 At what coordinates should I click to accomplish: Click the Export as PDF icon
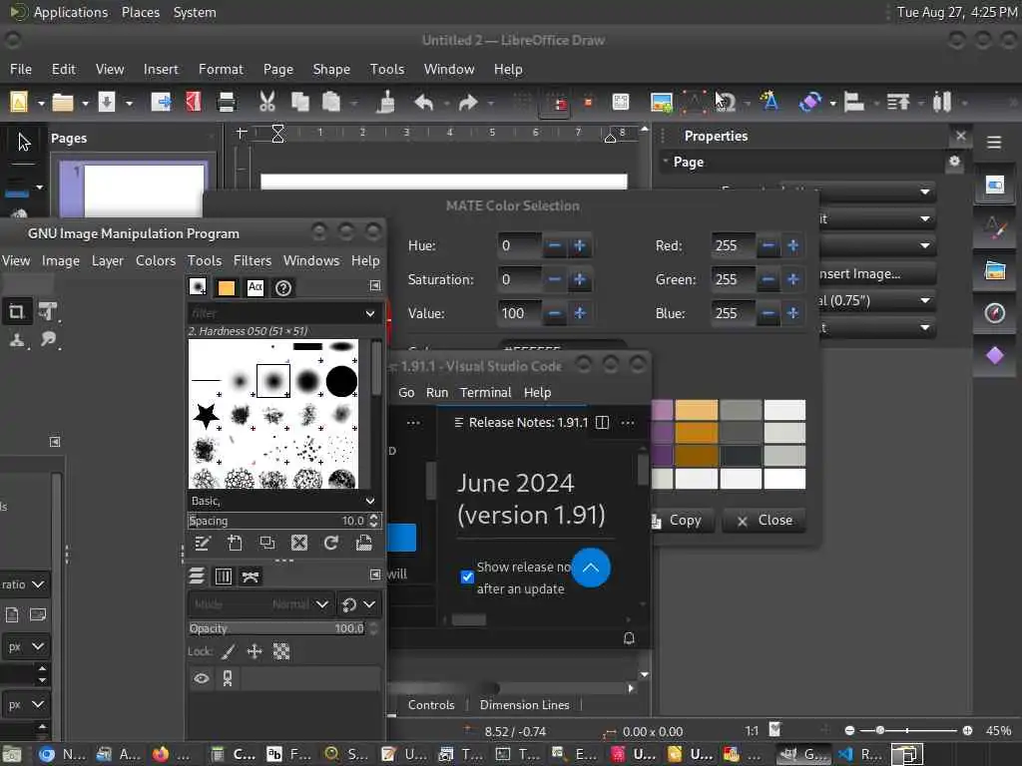tap(194, 102)
